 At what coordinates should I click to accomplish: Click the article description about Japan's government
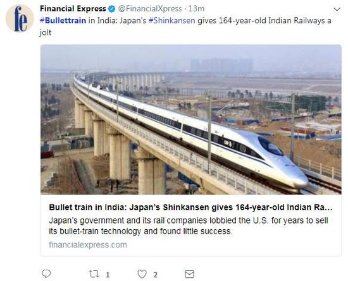(x=189, y=226)
